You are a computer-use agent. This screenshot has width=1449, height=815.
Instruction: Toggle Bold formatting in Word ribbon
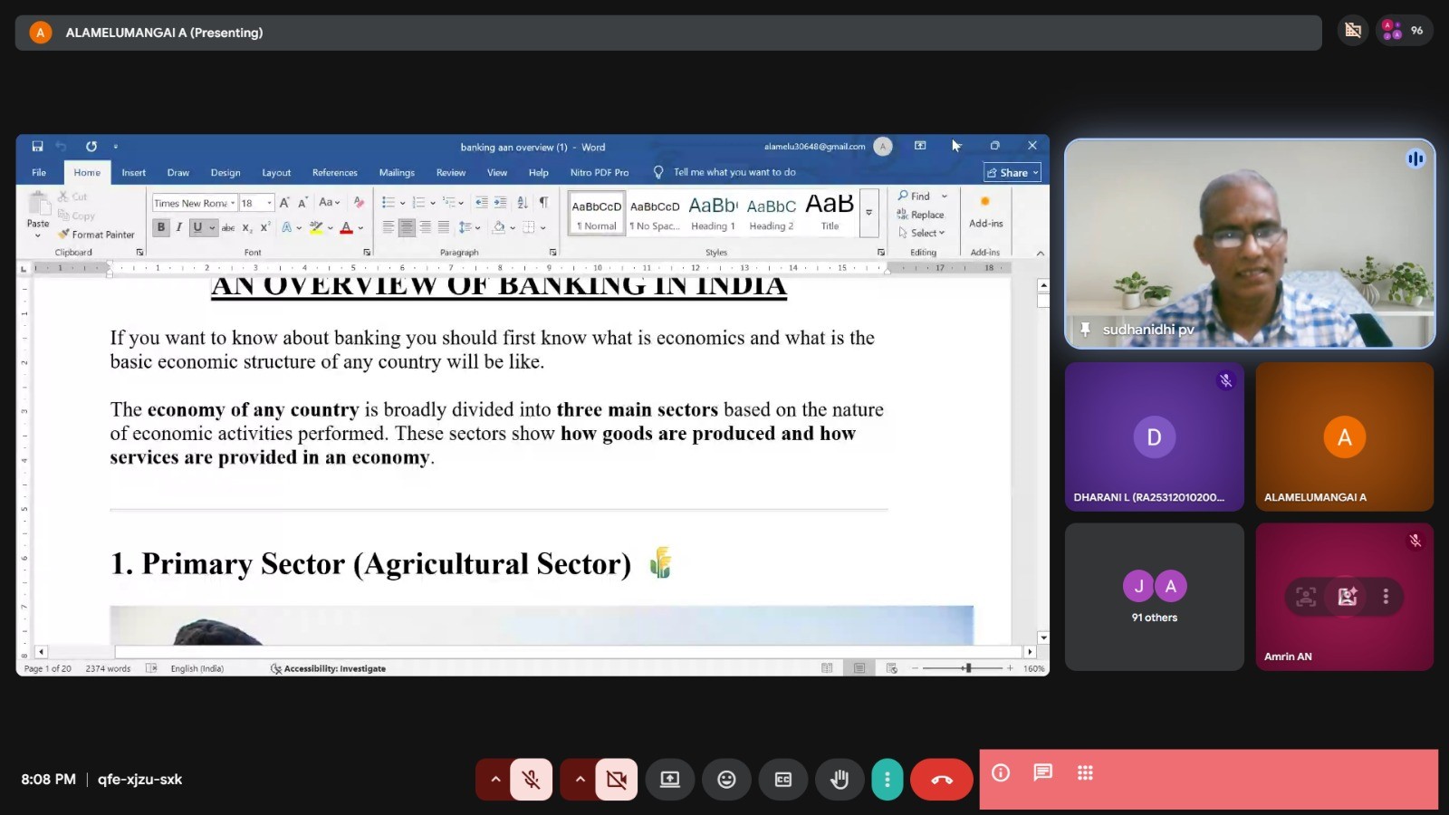pyautogui.click(x=161, y=227)
